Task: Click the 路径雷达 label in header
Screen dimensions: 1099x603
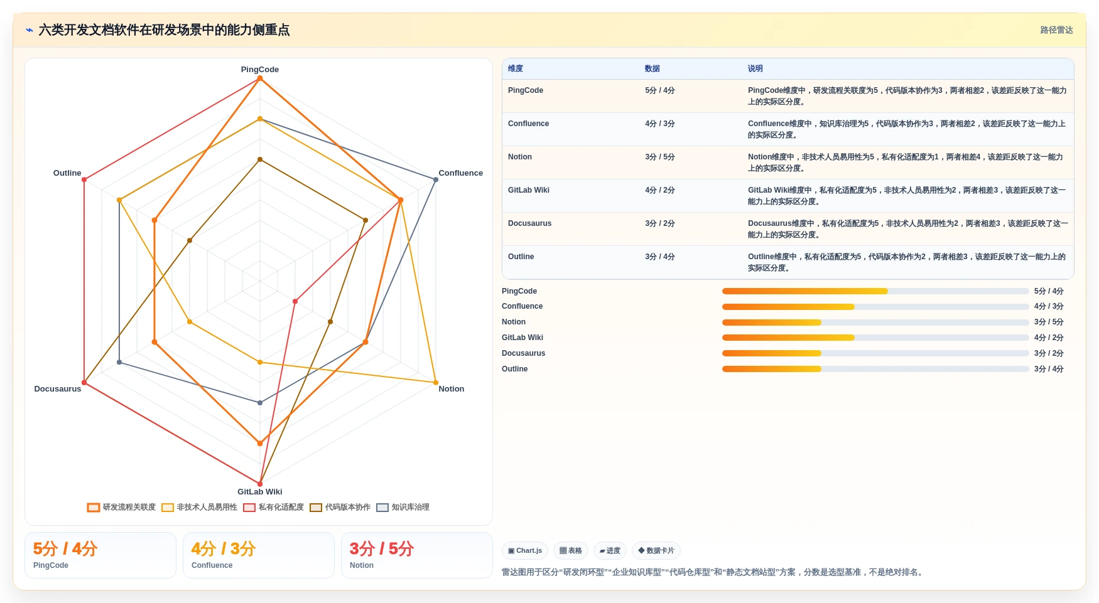Action: pos(1056,30)
